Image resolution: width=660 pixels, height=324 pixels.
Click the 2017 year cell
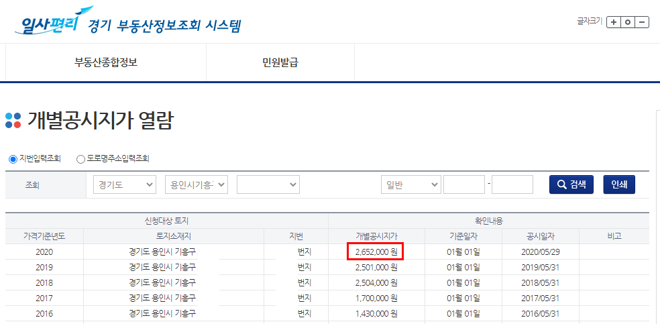pyautogui.click(x=44, y=298)
